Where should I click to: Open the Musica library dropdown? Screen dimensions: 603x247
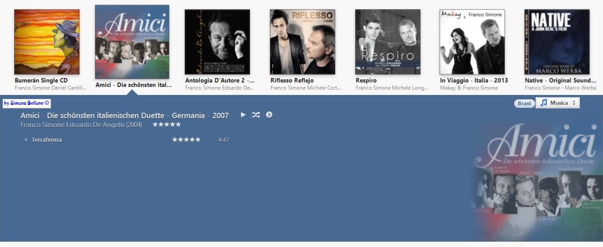[558, 103]
